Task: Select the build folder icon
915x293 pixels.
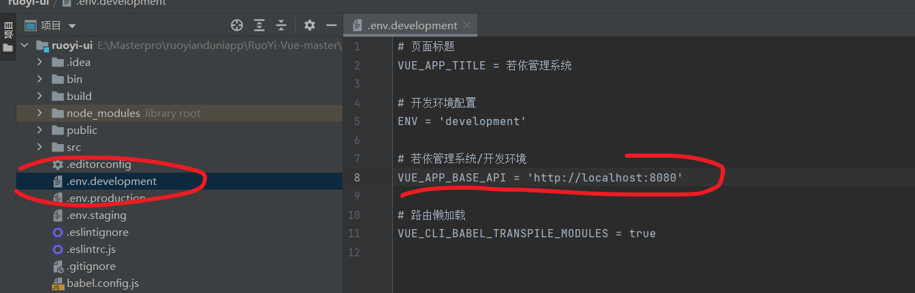Action: click(x=58, y=97)
